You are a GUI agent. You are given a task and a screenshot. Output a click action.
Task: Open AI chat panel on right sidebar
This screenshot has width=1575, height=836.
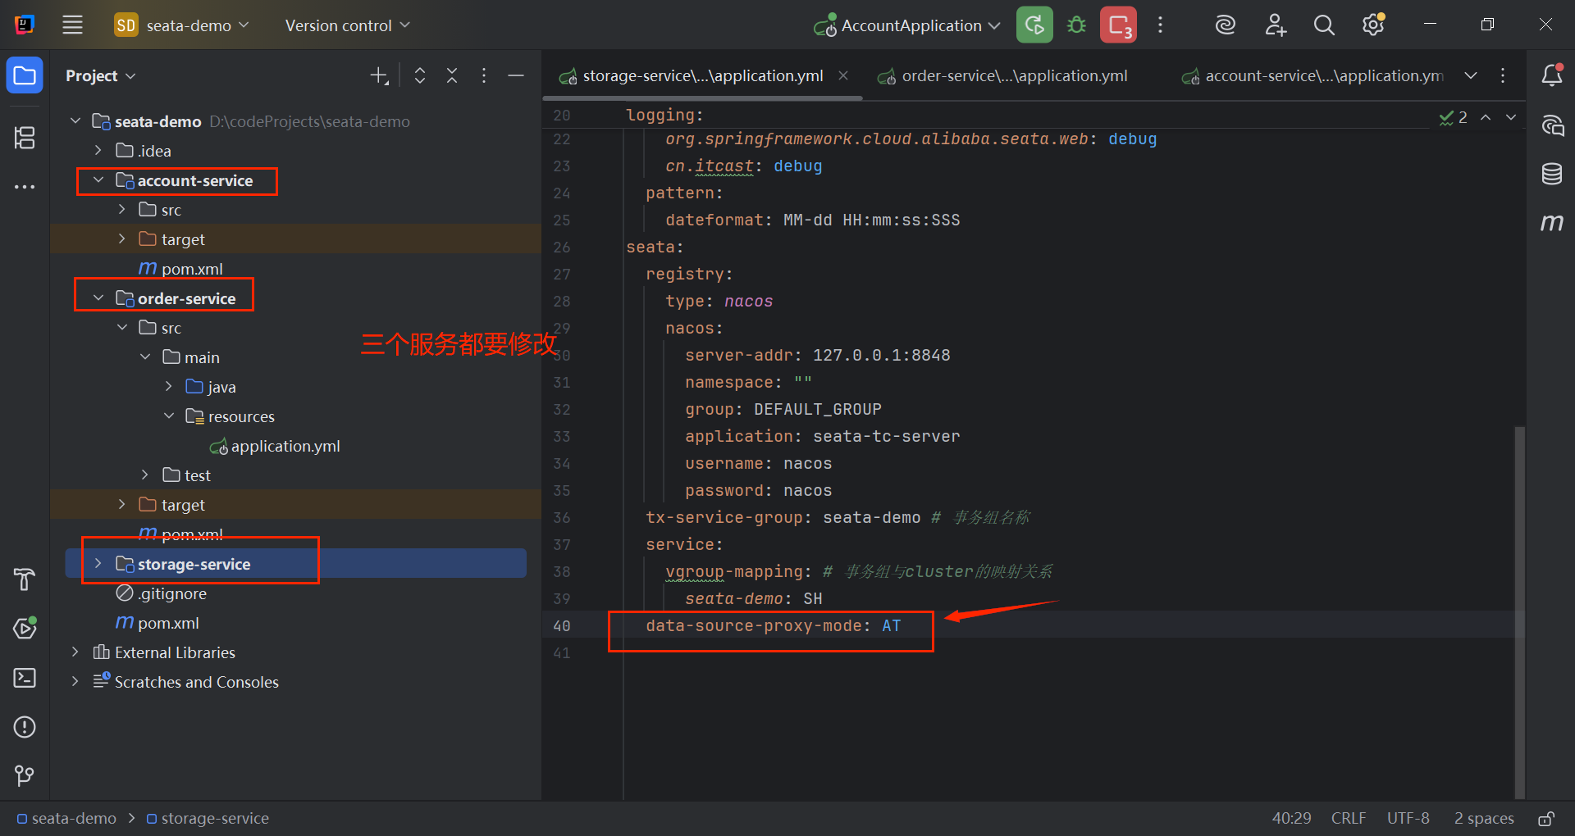[x=1551, y=125]
